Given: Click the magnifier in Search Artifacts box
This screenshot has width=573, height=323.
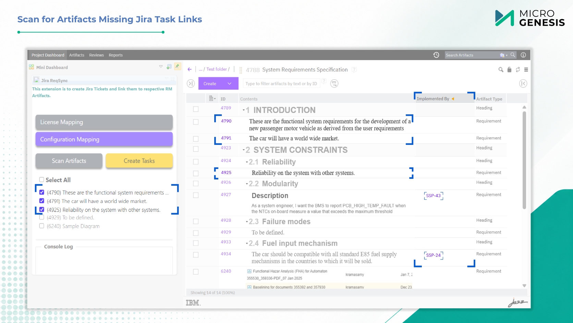Looking at the screenshot, I should click(x=513, y=55).
